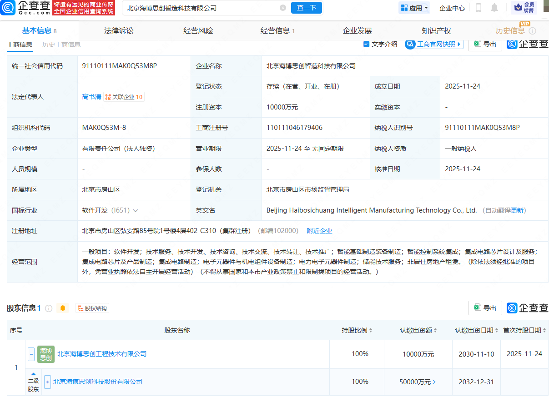Viewport: 549px width, 397px height.
Task: Click the history info help icon
Action: (532, 31)
